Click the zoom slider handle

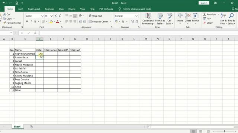(x=225, y=131)
